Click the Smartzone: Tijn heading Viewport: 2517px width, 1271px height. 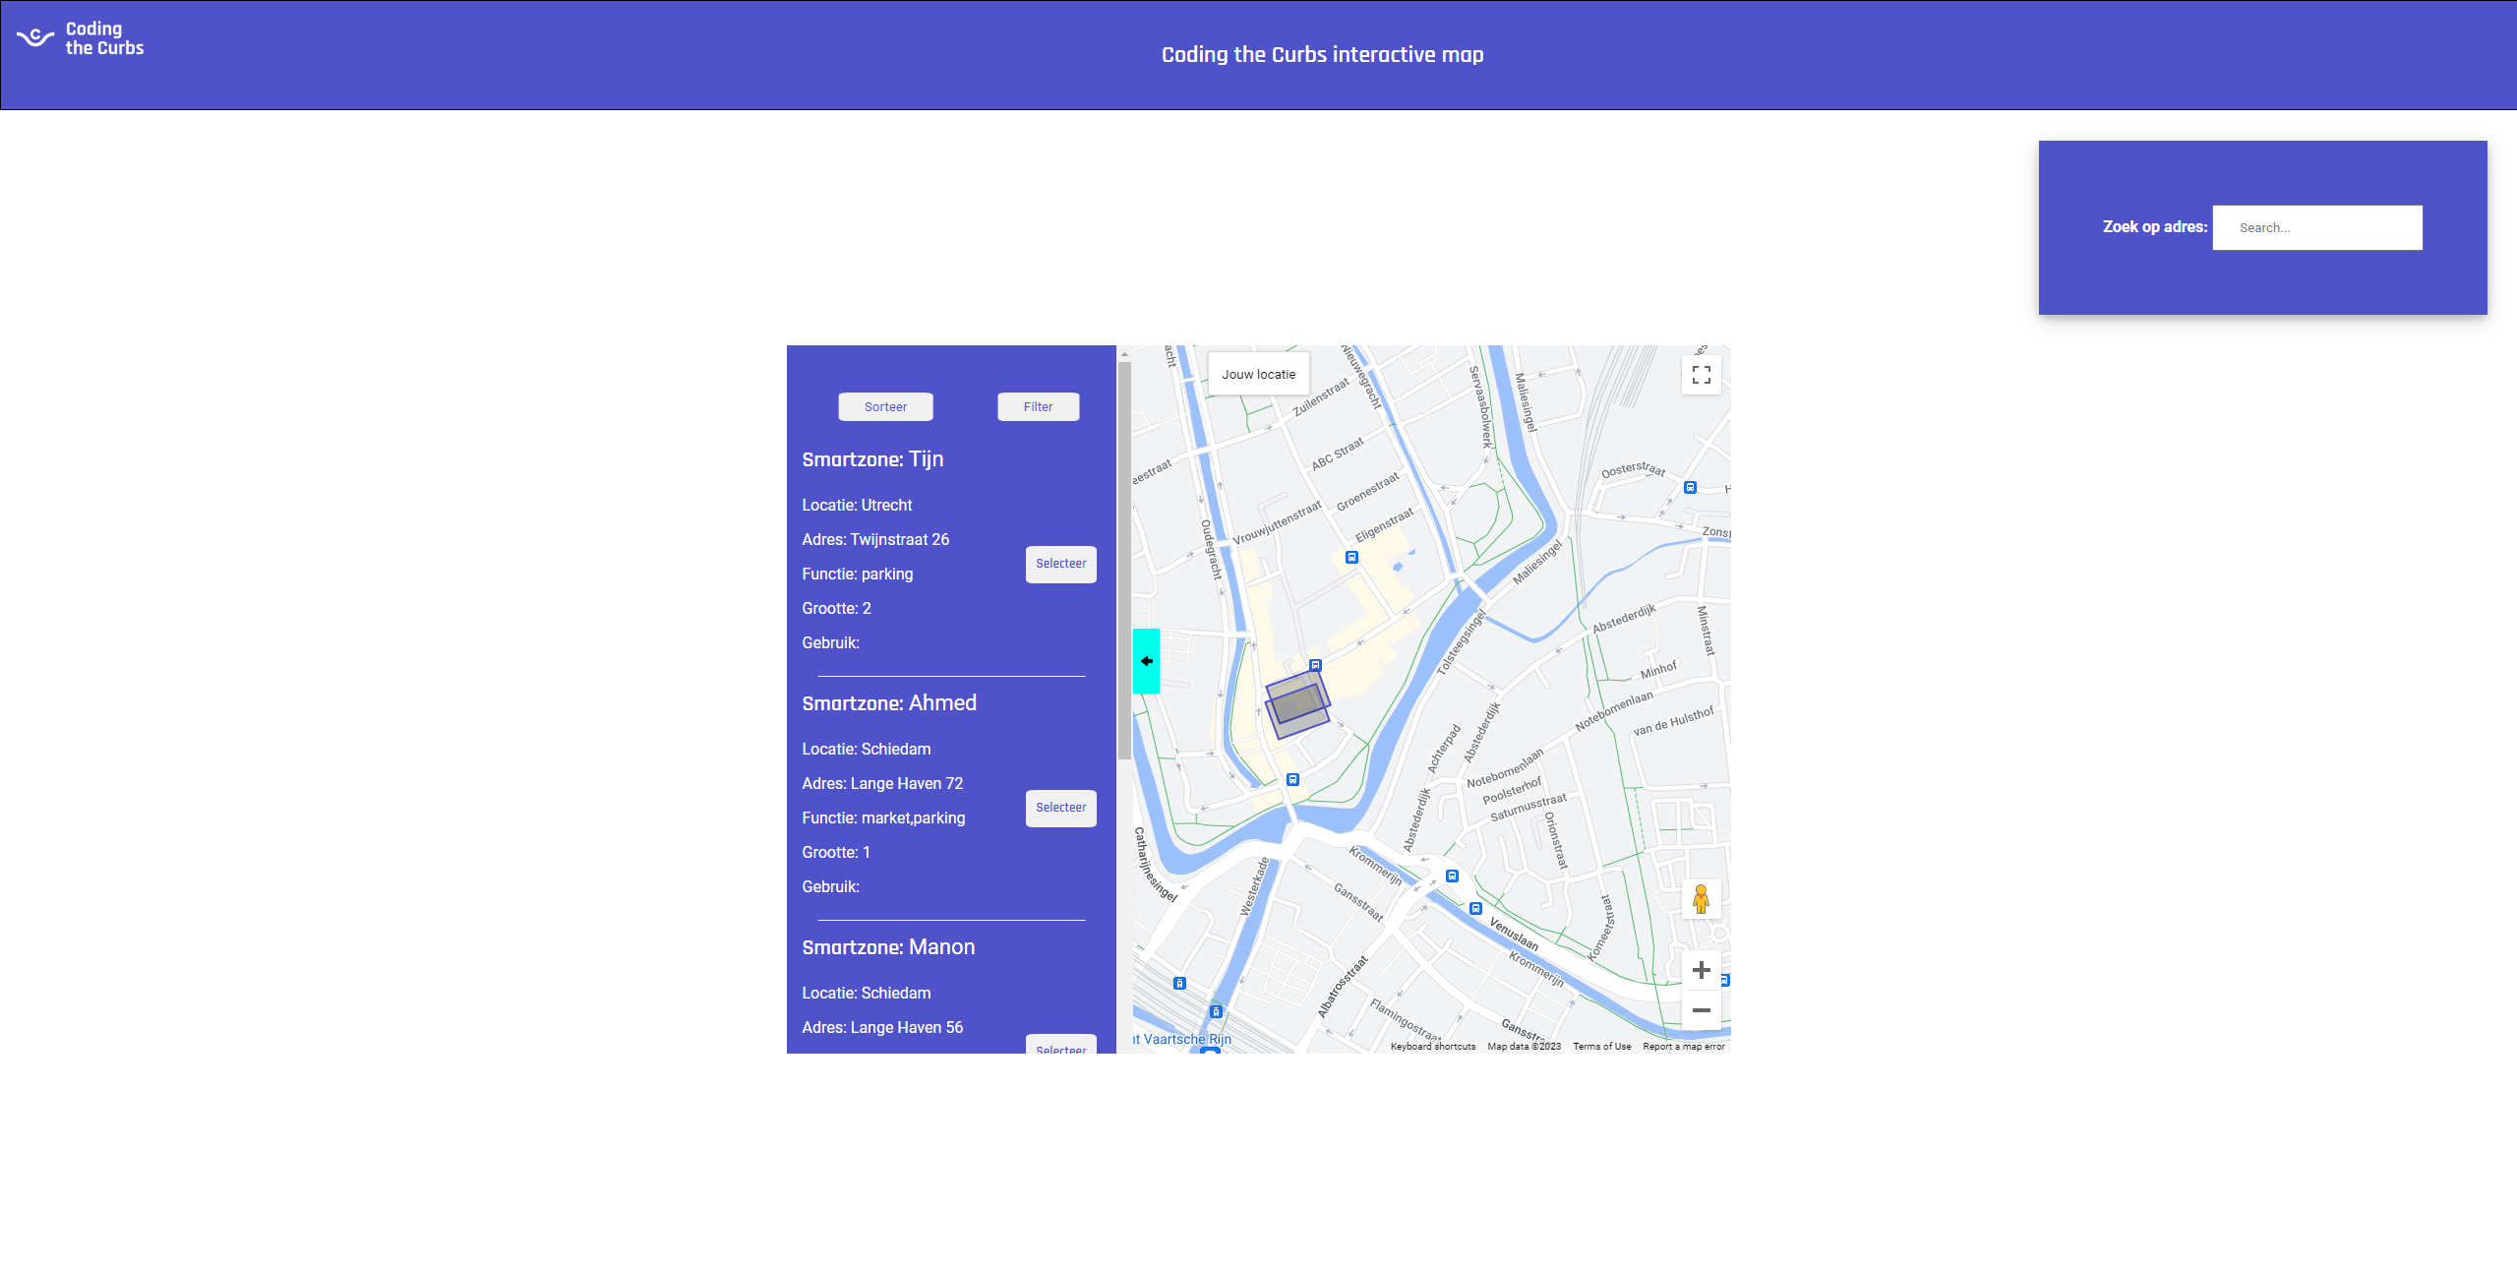[x=872, y=459]
